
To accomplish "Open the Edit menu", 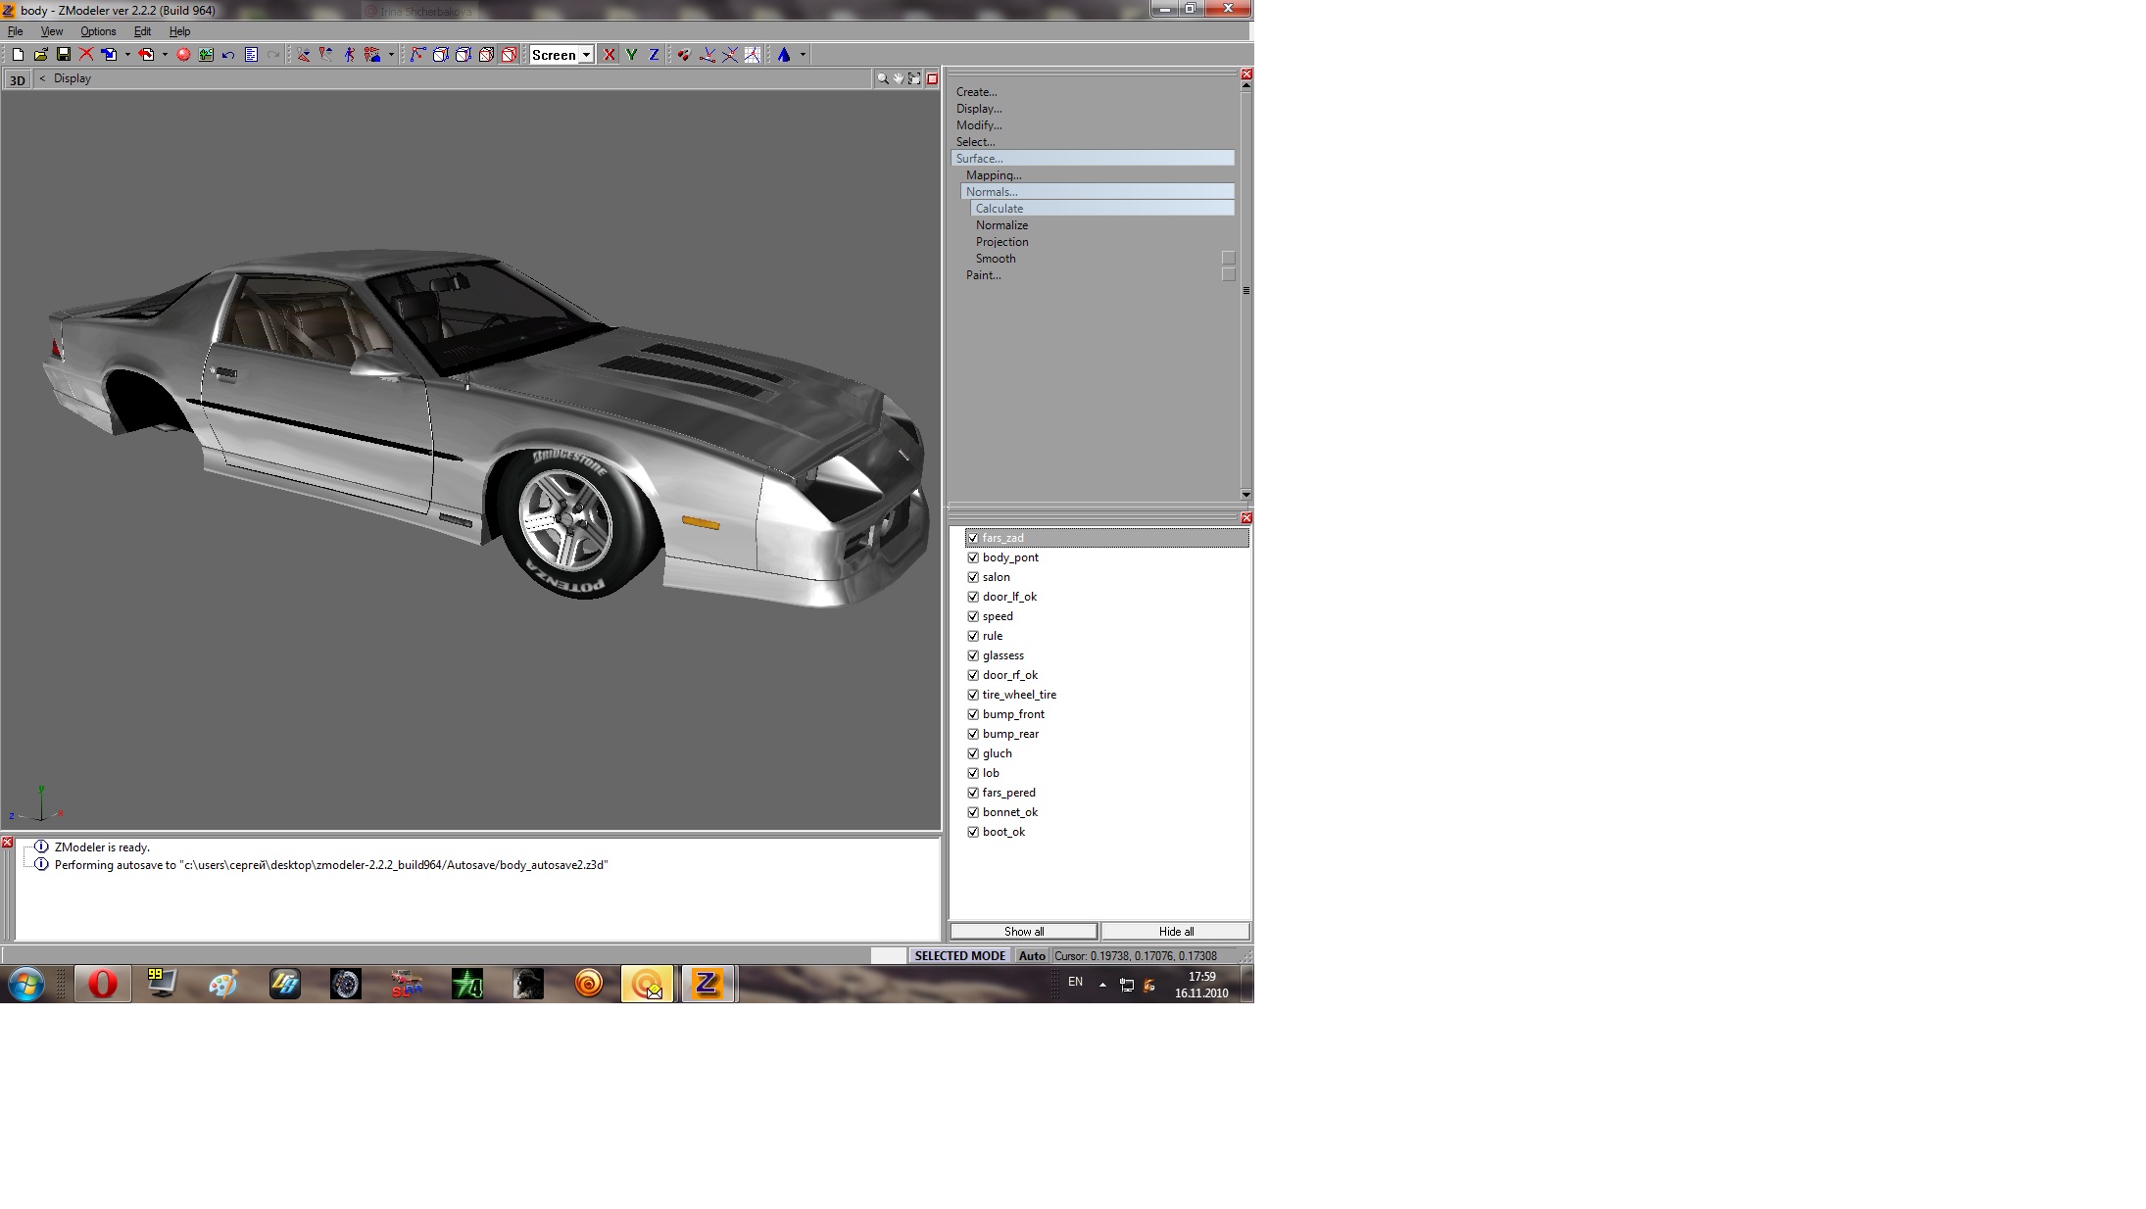I will pyautogui.click(x=142, y=31).
